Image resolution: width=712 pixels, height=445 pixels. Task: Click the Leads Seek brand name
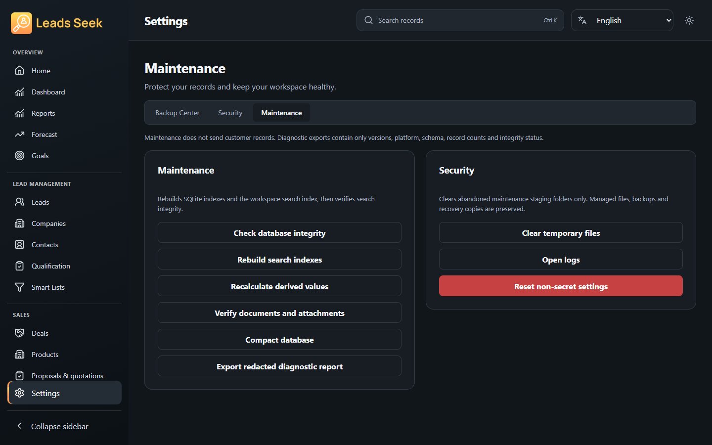click(x=69, y=23)
